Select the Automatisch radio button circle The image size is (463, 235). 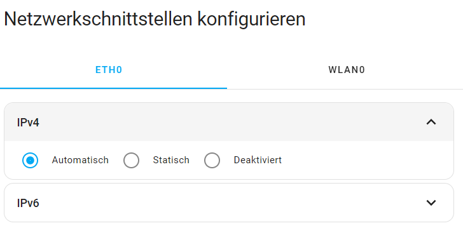click(30, 161)
